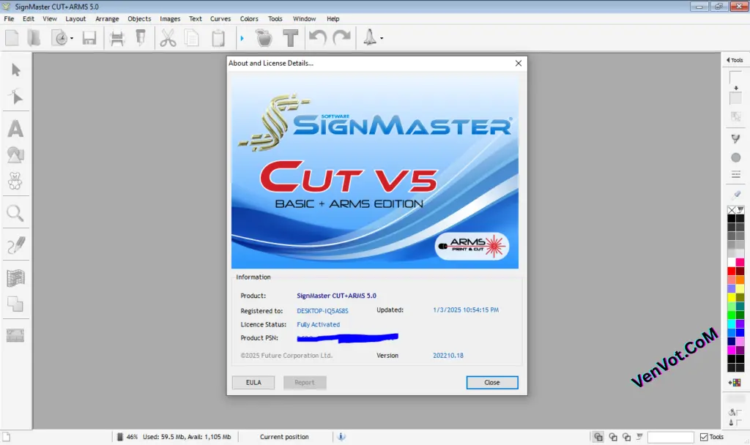
Task: Open the ruler measure tool
Action: (15, 335)
